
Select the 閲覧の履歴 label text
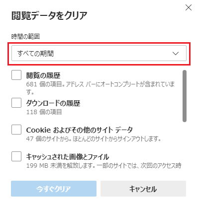point(43,75)
